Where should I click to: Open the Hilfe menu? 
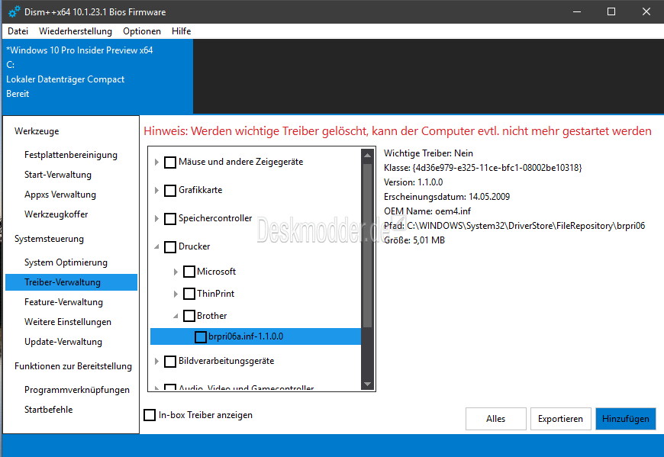(x=181, y=31)
